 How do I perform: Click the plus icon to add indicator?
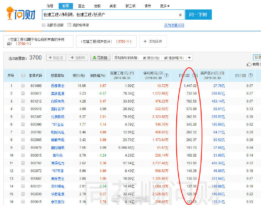coord(189,58)
